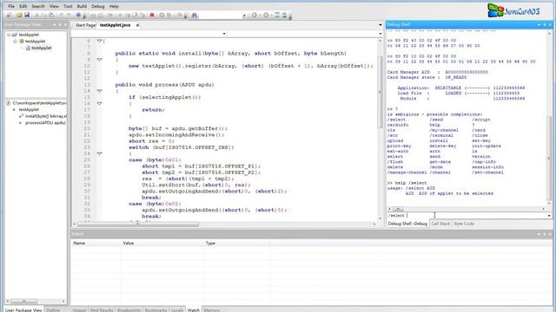Switch to the Output tab

point(79,310)
